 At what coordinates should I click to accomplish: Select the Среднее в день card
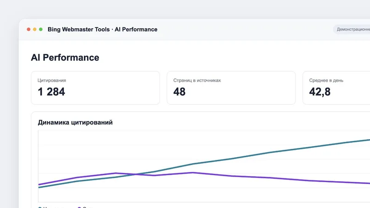[x=337, y=88]
